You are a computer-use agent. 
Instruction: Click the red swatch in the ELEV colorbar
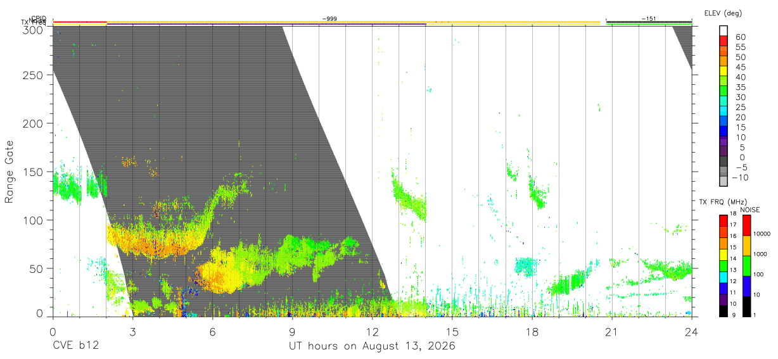click(x=724, y=41)
